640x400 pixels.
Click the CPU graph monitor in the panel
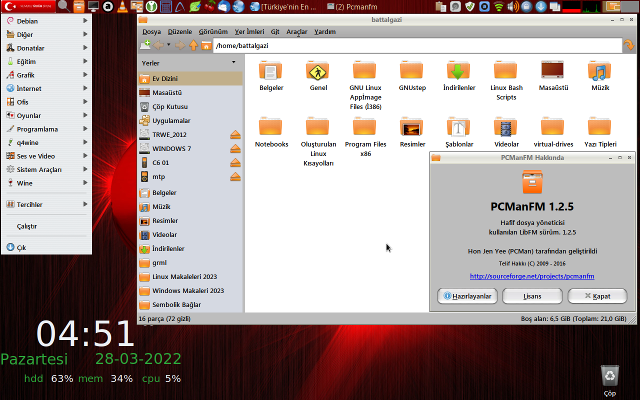point(591,6)
